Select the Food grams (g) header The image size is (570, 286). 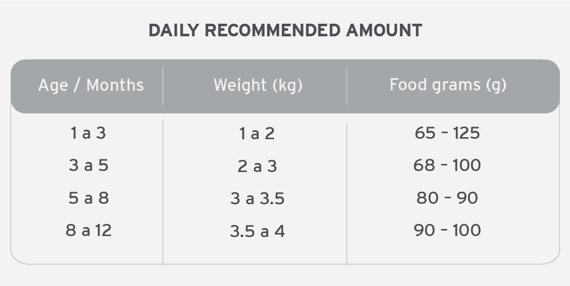pos(448,85)
